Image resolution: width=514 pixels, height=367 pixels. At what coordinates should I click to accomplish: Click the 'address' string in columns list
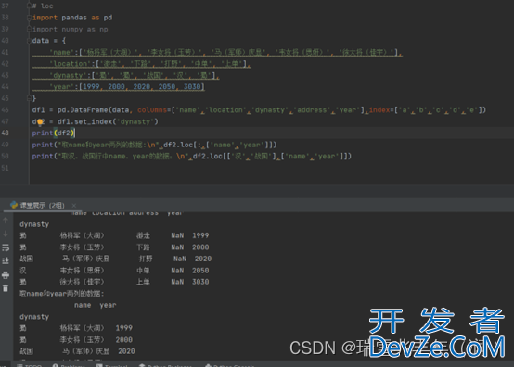tap(312, 110)
